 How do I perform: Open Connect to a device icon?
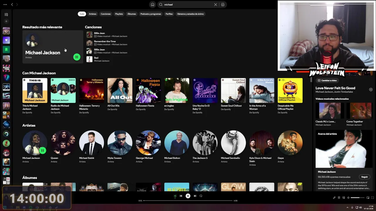344,198
